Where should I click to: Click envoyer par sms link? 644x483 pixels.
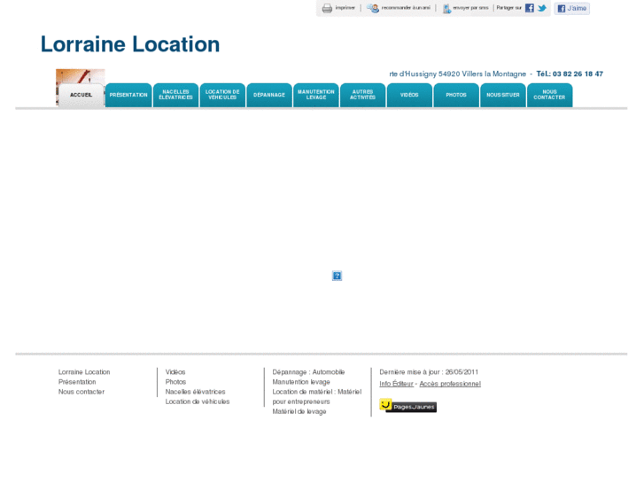[470, 8]
